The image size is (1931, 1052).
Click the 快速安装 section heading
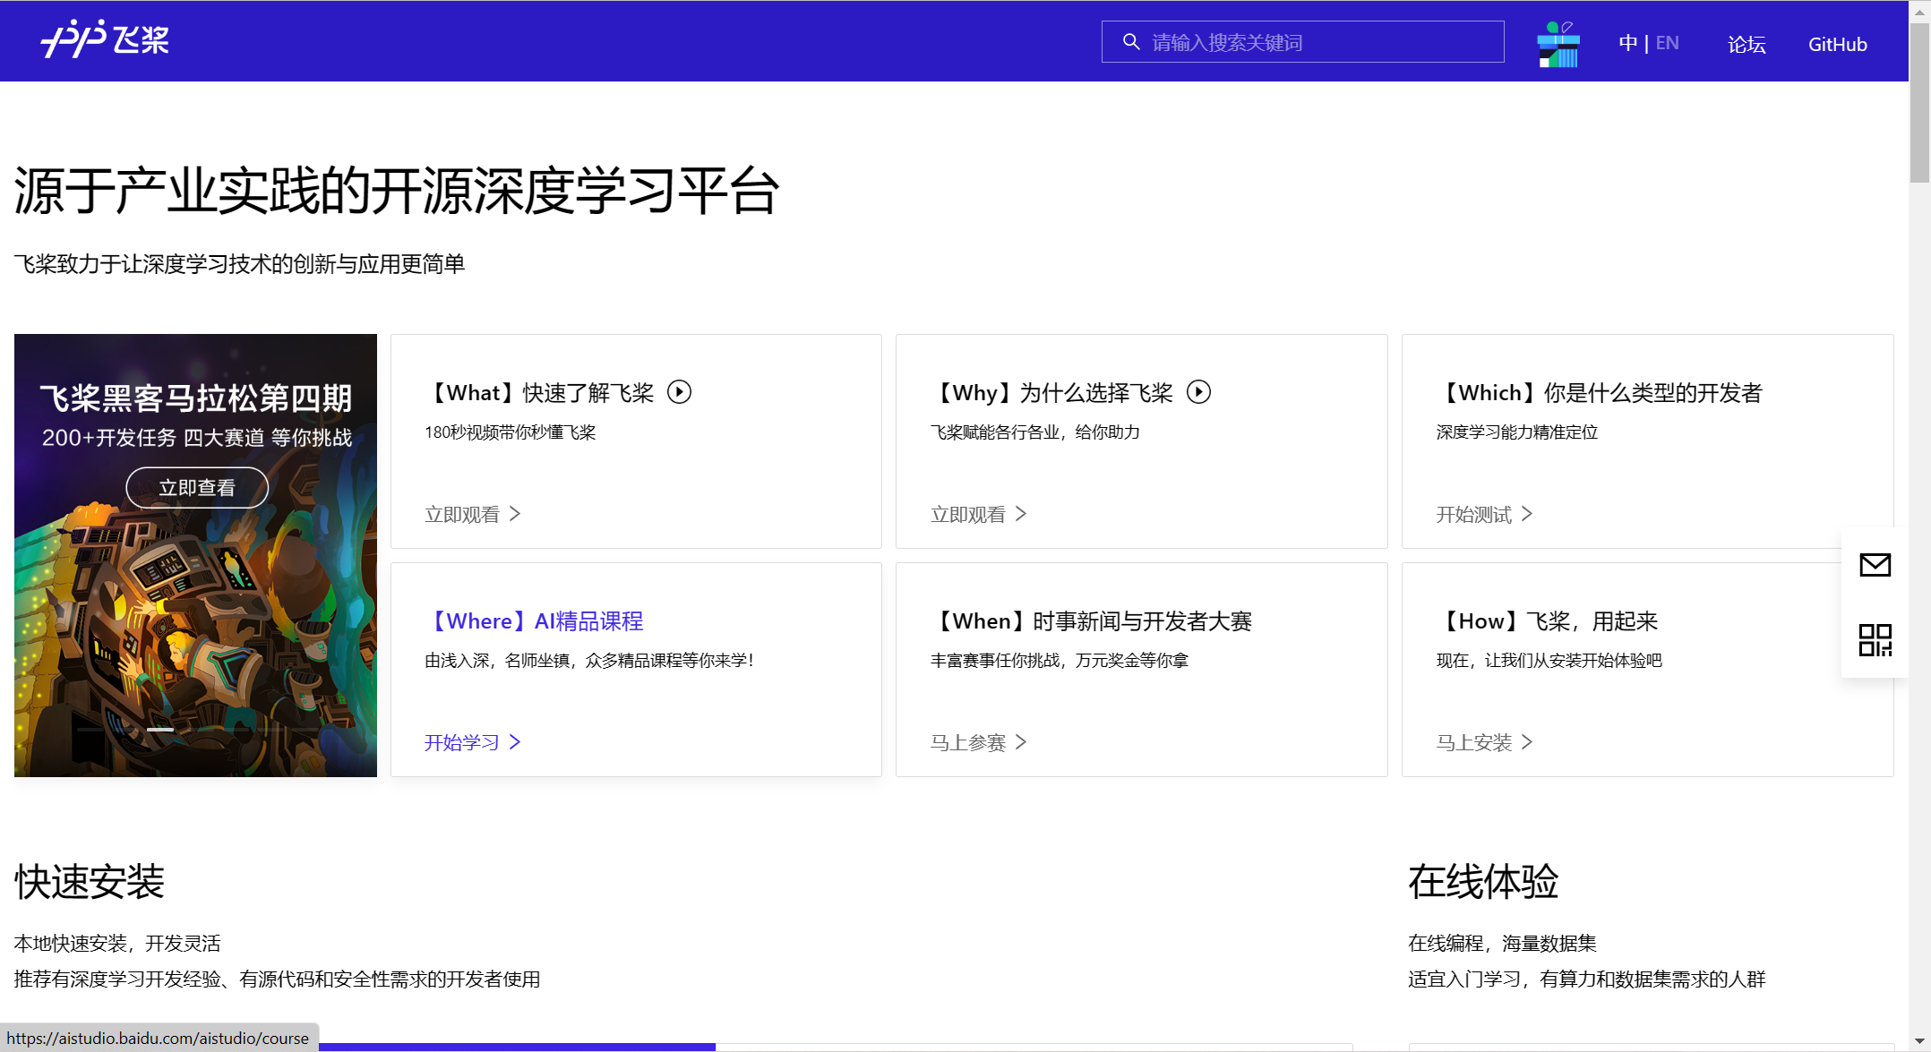90,883
